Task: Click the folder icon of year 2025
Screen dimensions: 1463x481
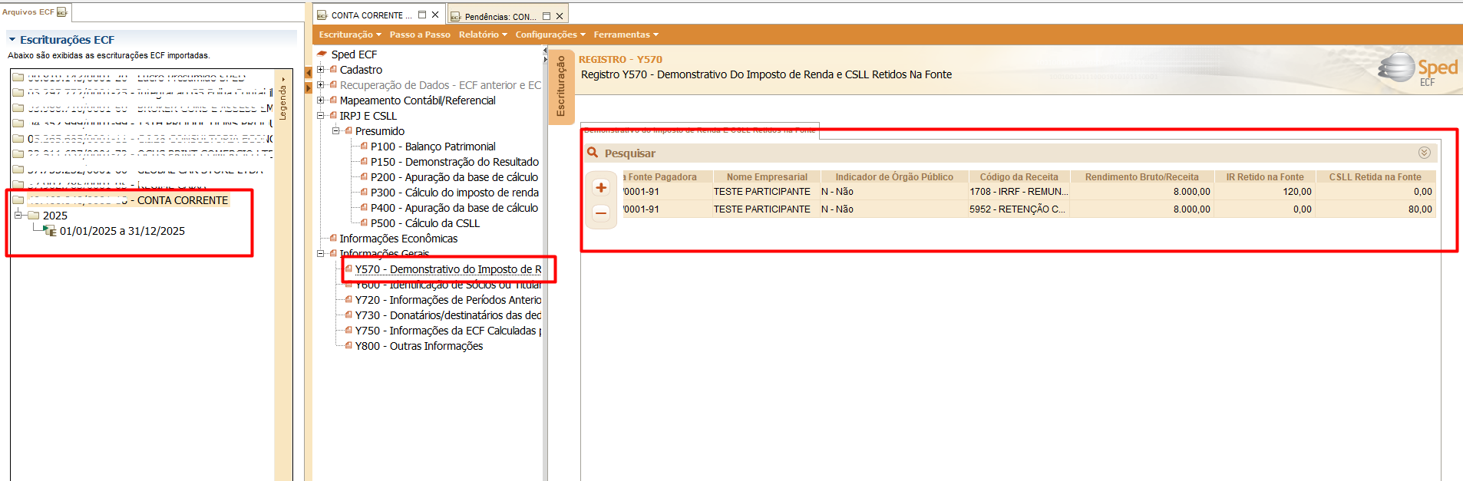Action: pos(34,216)
